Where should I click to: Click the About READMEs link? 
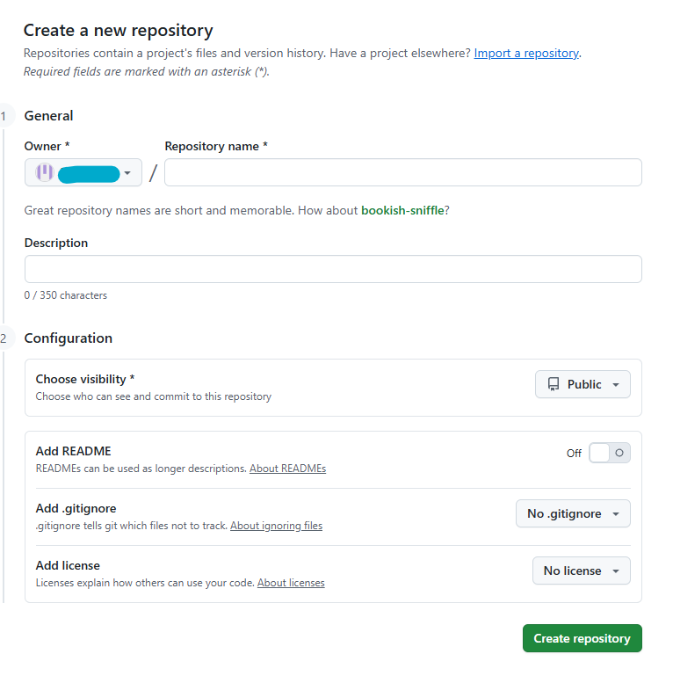coord(287,469)
